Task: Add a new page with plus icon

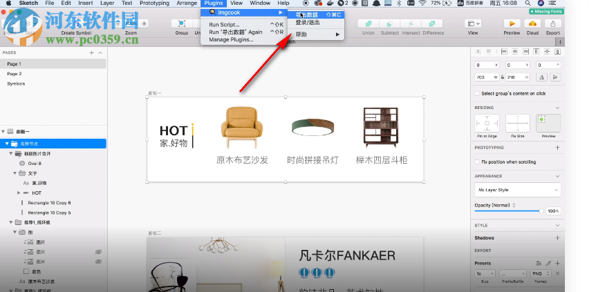Action: coord(91,52)
